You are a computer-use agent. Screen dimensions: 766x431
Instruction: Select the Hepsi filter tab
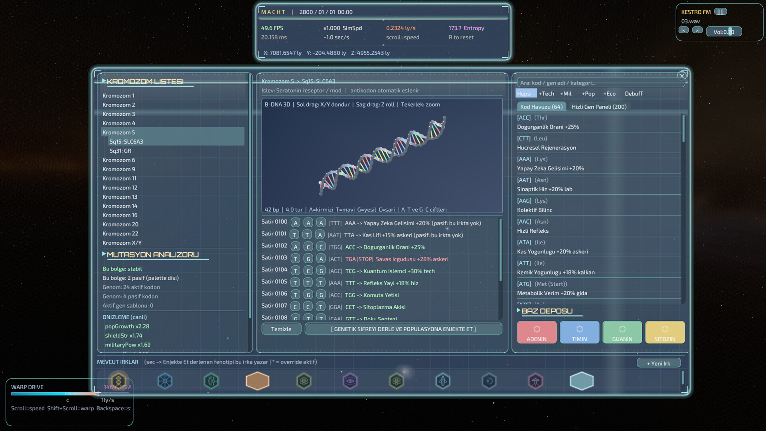525,94
